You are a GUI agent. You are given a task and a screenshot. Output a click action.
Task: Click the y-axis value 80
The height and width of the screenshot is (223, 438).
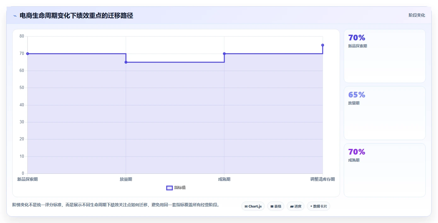(22, 36)
